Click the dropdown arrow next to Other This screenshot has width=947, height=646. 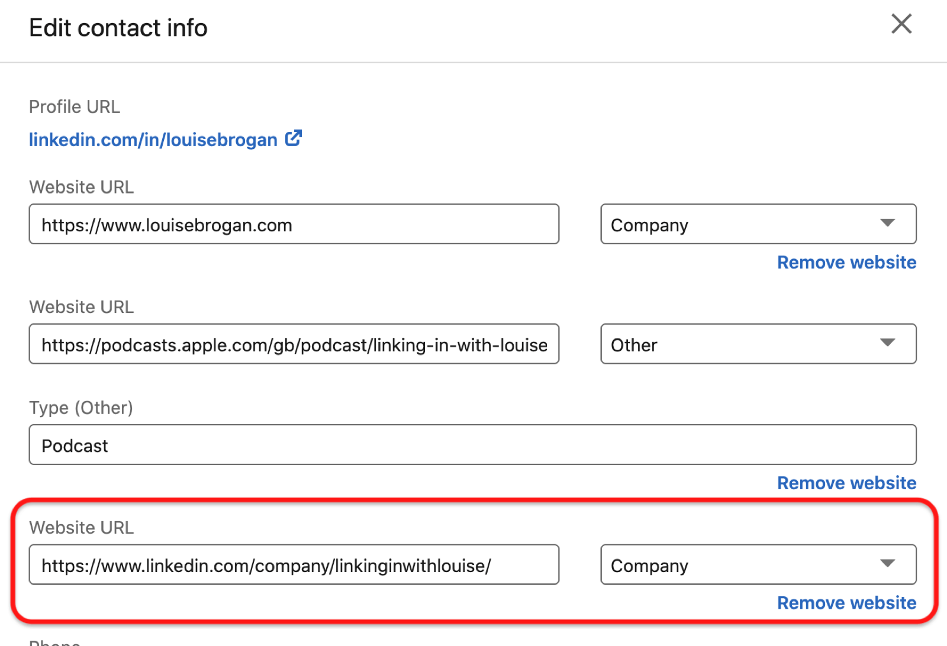point(888,343)
